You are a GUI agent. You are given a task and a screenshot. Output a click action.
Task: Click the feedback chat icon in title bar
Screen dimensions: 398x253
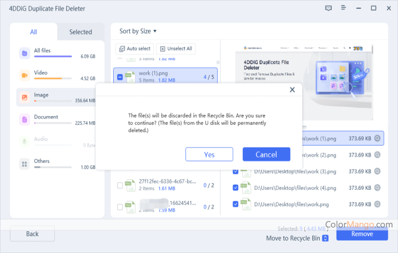(328, 8)
